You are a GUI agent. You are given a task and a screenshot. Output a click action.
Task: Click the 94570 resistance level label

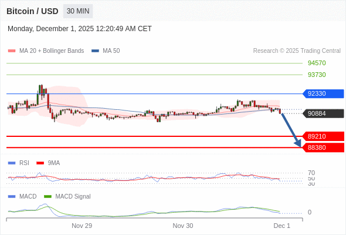[317, 63]
